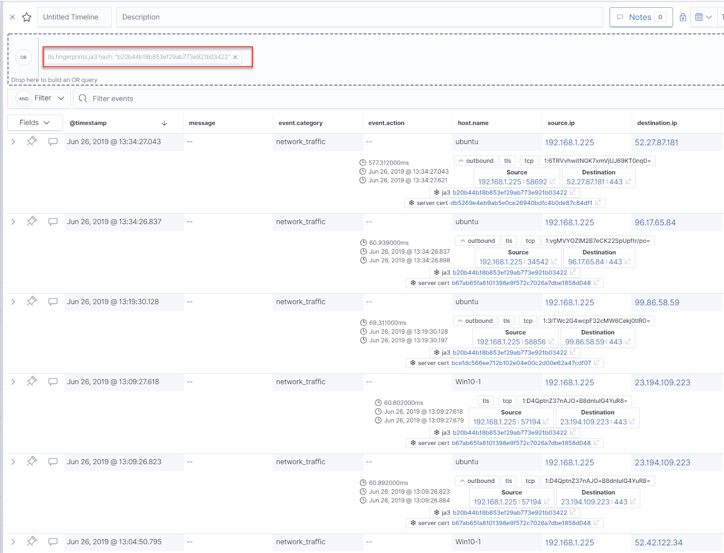Pin the 13:34:27.043 event
This screenshot has width=724, height=553.
click(x=32, y=141)
